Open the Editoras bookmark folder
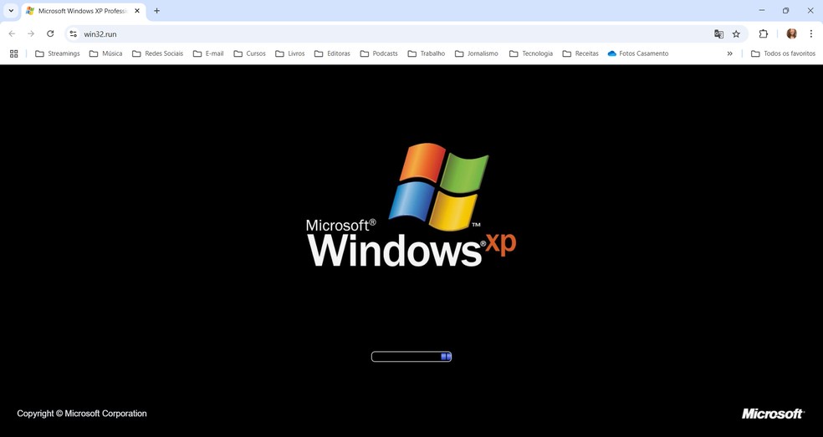The image size is (823, 437). click(332, 53)
